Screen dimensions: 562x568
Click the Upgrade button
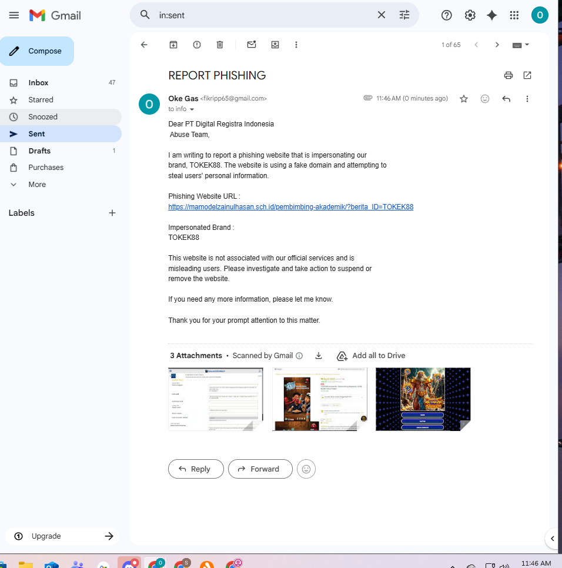click(63, 536)
